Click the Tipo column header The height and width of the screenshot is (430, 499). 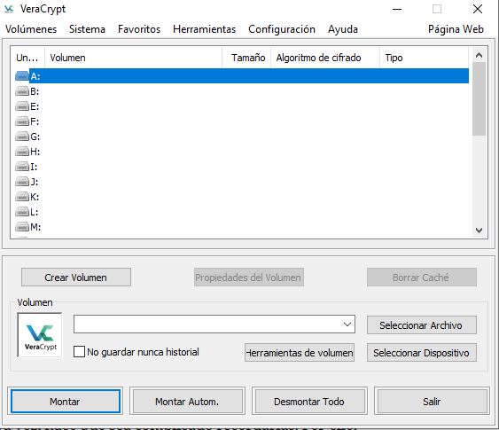425,58
